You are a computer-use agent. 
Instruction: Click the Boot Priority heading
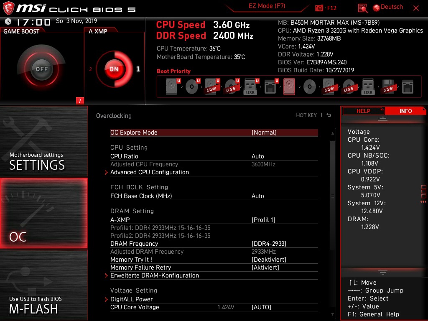173,71
